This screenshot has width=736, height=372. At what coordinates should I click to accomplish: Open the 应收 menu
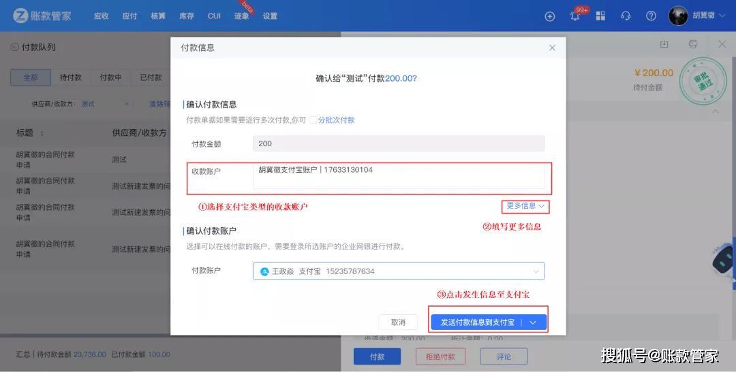pos(101,16)
